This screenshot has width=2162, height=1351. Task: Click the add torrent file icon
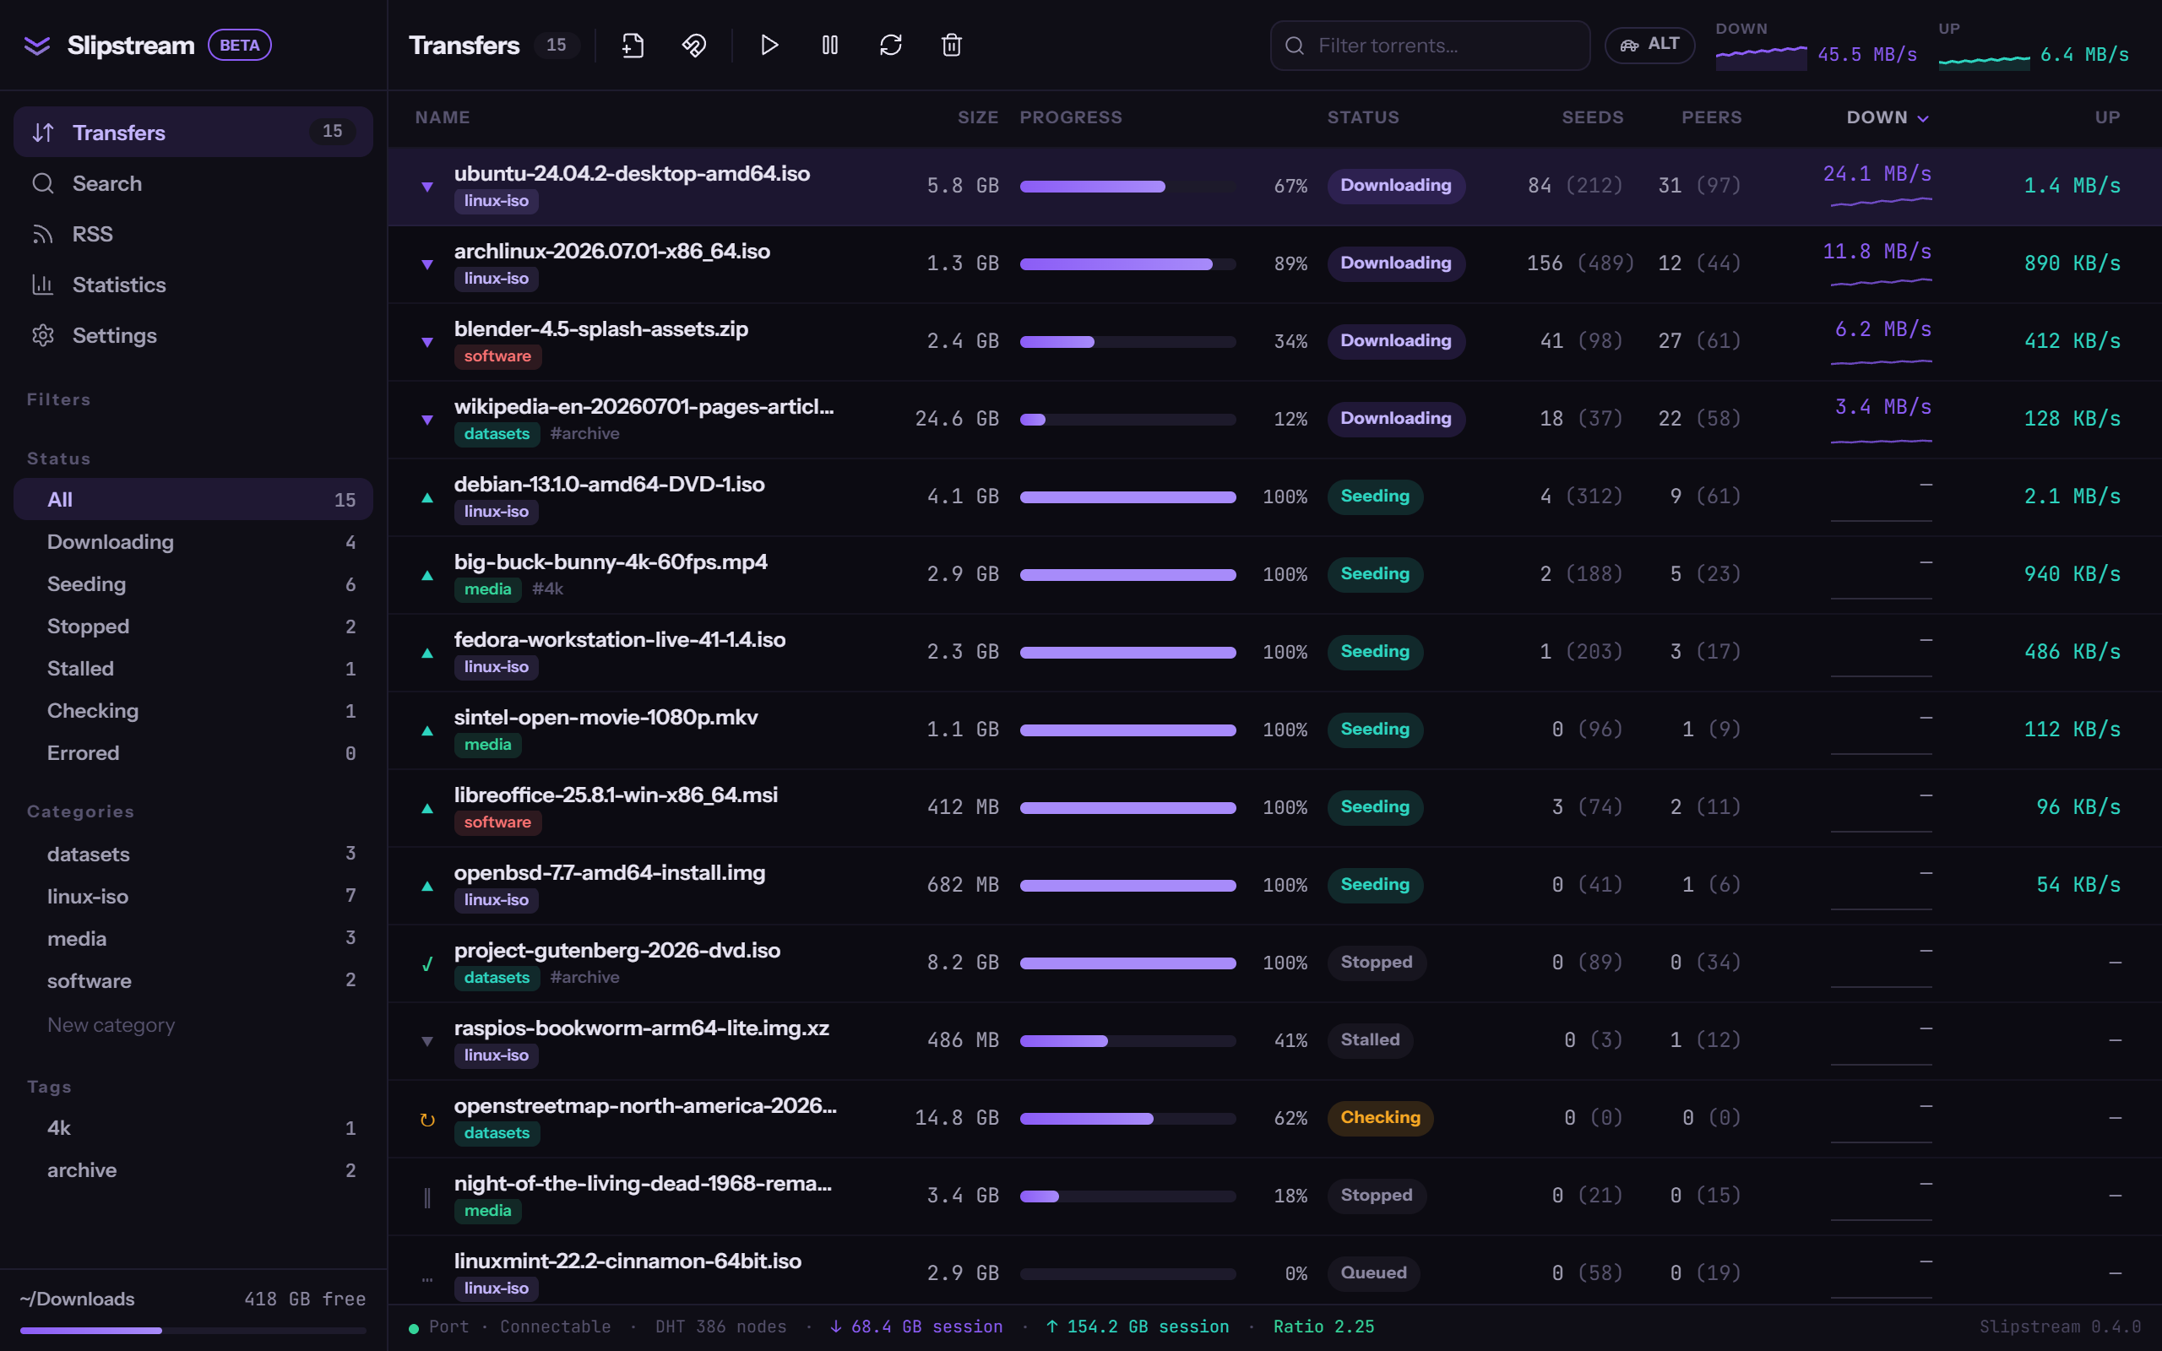pyautogui.click(x=633, y=45)
